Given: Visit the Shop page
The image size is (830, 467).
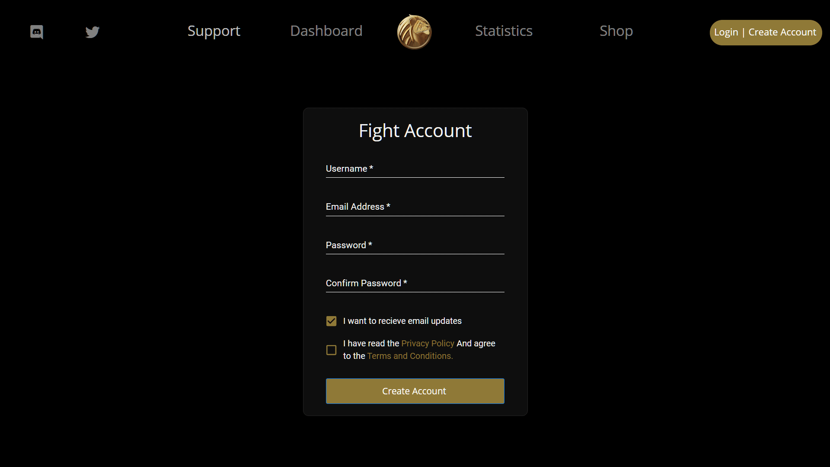Looking at the screenshot, I should tap(616, 31).
